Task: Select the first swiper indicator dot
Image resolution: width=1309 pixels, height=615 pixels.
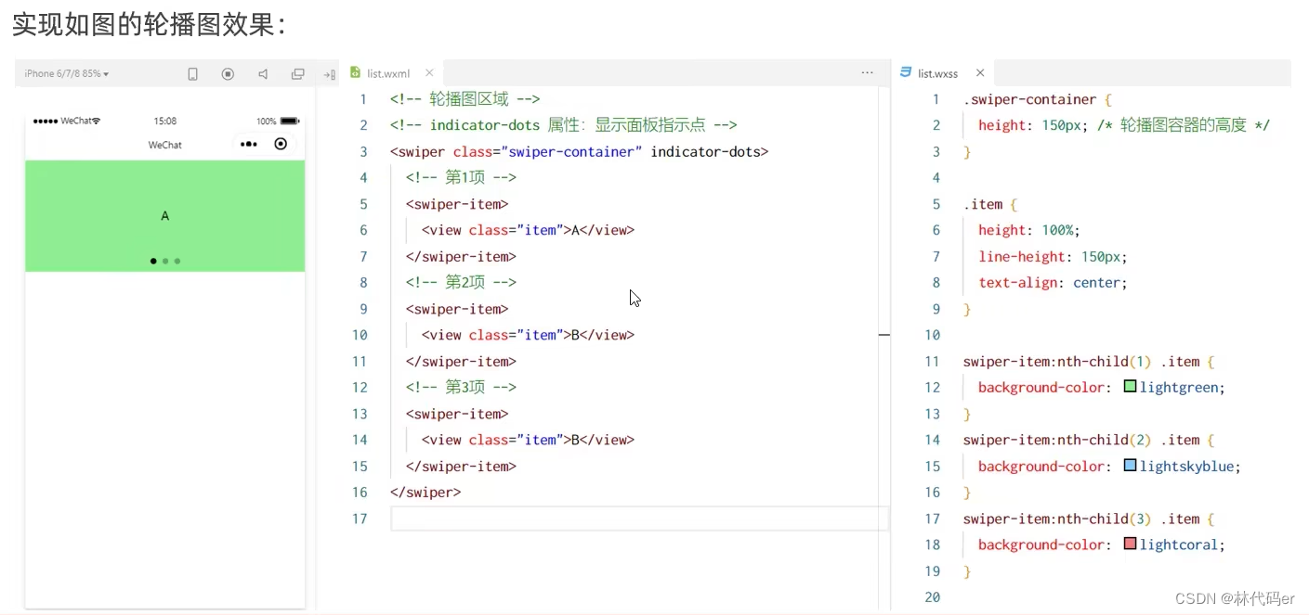Action: [x=153, y=261]
